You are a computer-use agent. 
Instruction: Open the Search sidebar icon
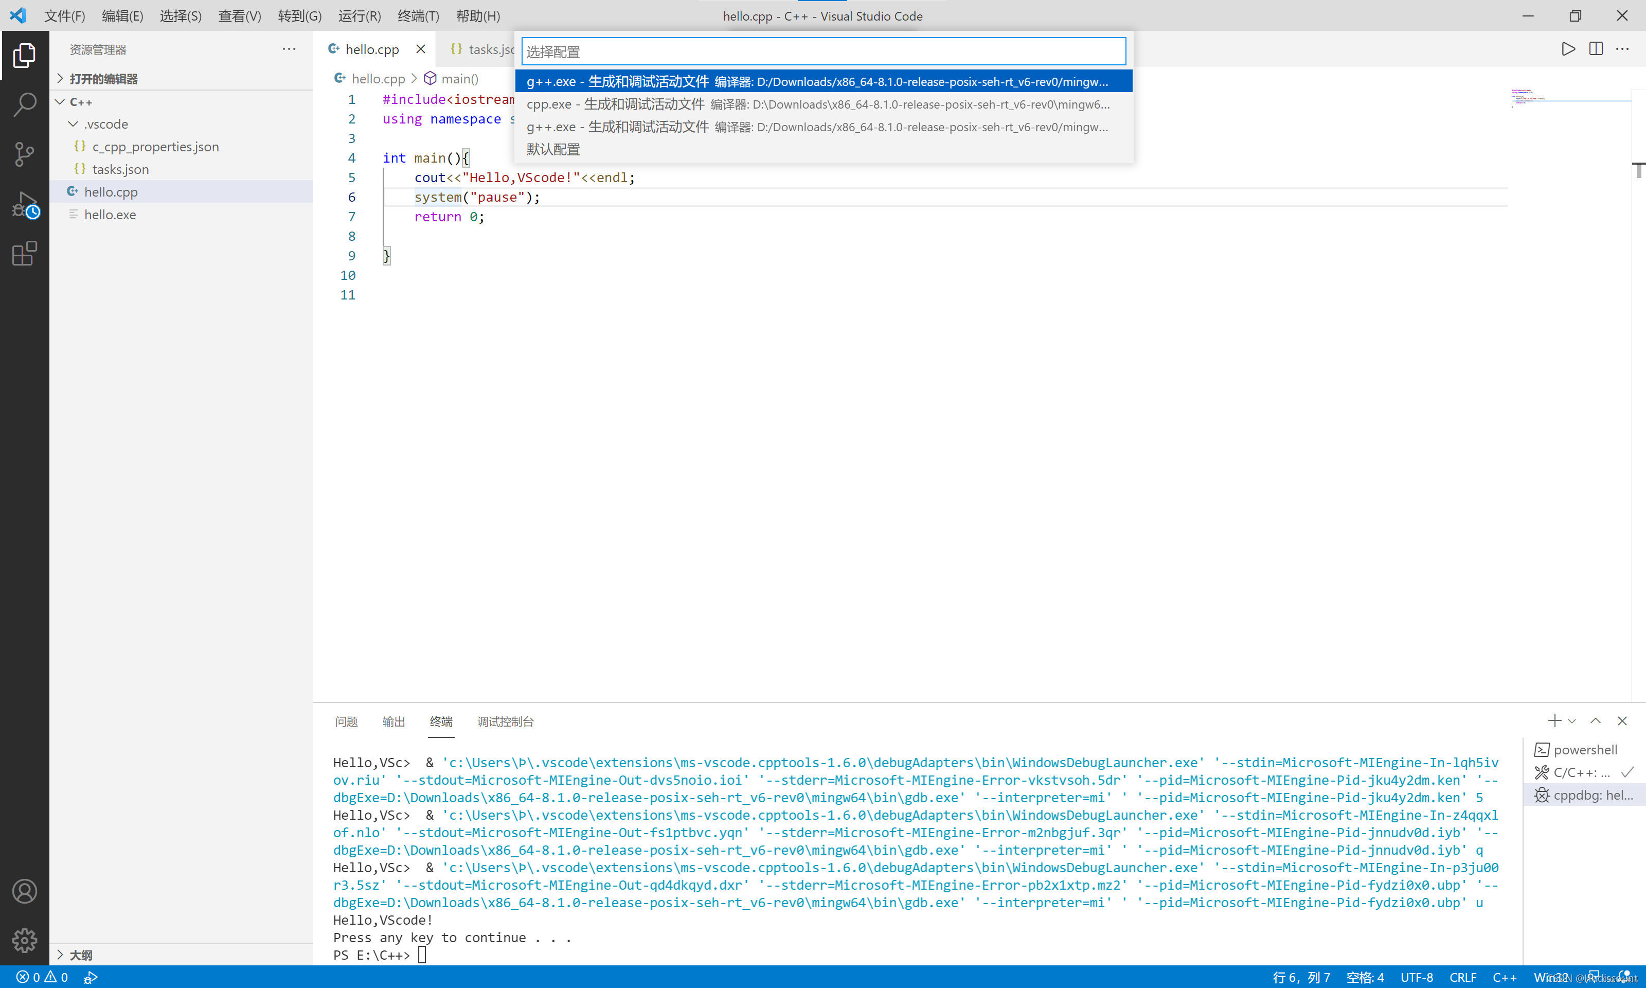point(25,104)
